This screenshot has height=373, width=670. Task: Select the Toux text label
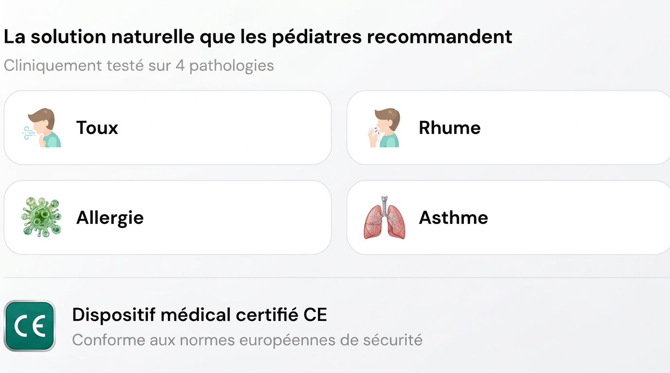tap(97, 128)
